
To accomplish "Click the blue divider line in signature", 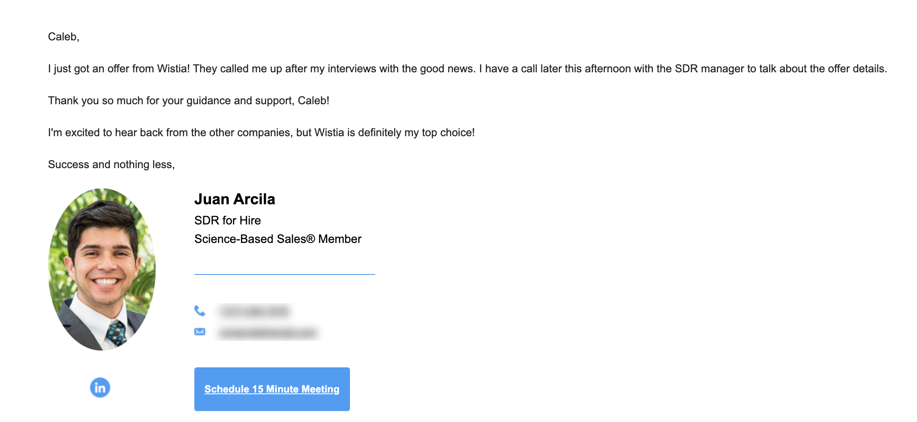I will click(x=284, y=274).
